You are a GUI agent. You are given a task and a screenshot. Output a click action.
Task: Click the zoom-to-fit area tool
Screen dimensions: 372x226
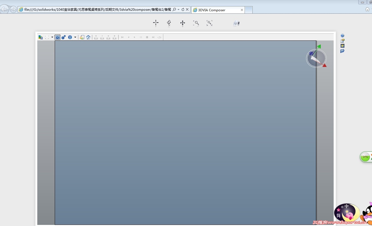coord(209,23)
